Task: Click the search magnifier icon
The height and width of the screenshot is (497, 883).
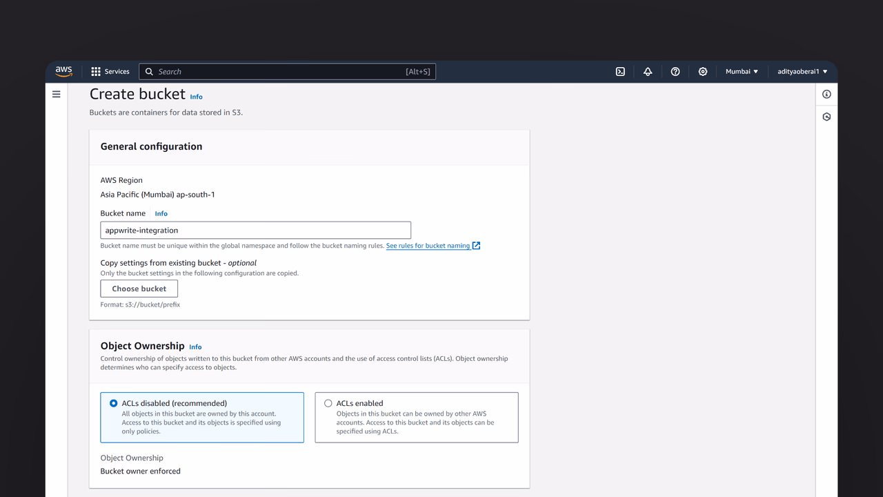Action: click(149, 71)
